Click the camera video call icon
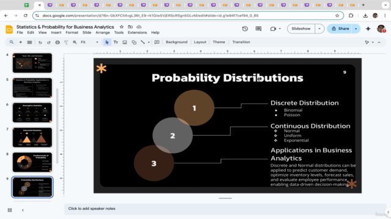The height and width of the screenshot is (219, 391). [273, 29]
